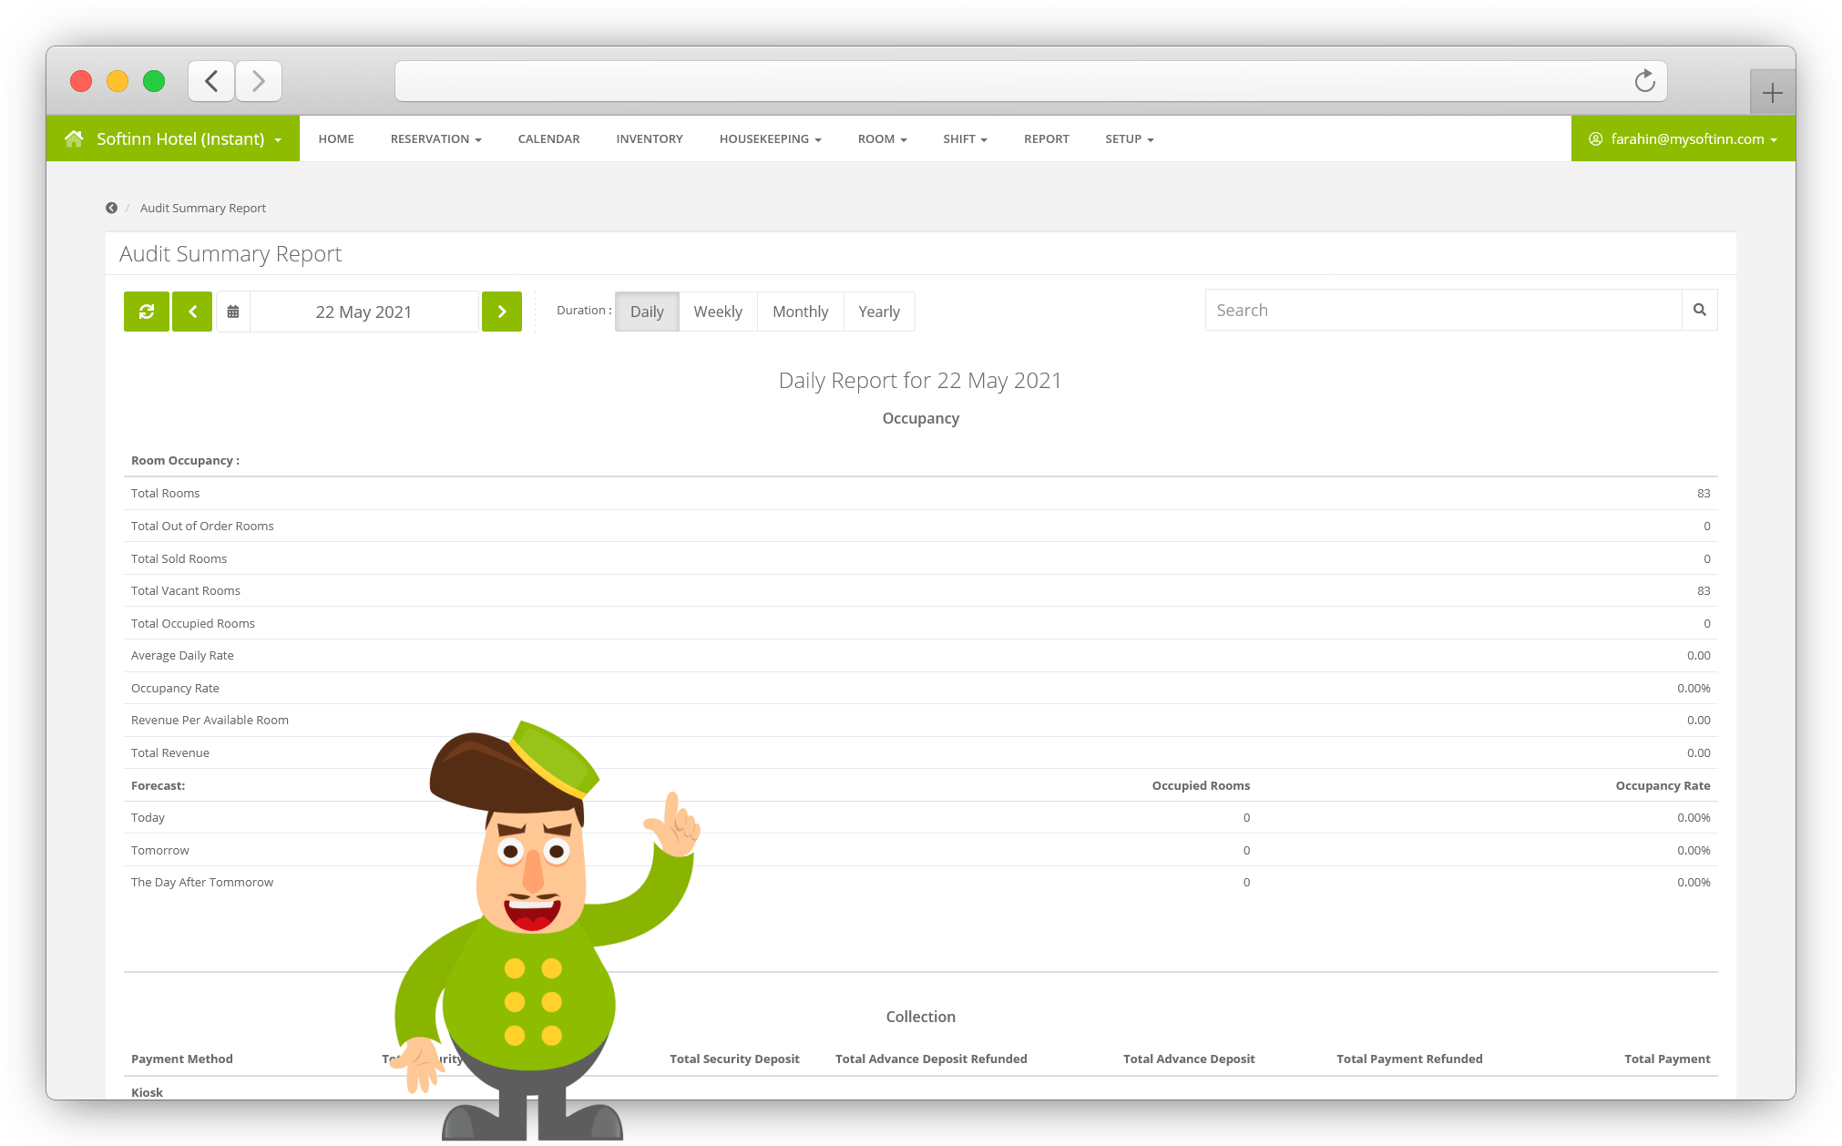Open the Shift dropdown menu
Image resolution: width=1842 pixels, height=1146 pixels.
[x=965, y=138]
